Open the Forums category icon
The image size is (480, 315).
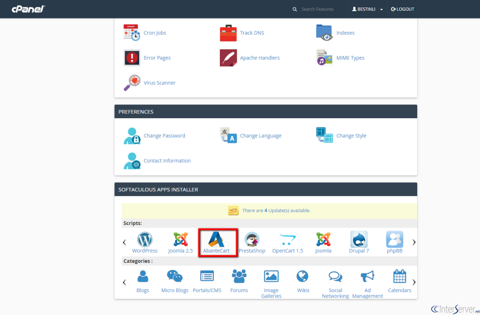click(239, 277)
